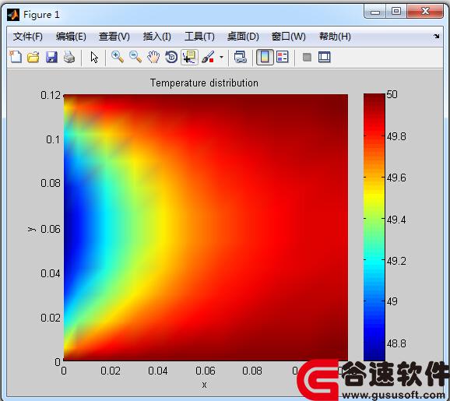
Task: Click the New Figure icon
Action: 16,57
